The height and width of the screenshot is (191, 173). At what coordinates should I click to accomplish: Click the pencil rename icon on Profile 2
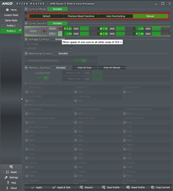click(x=20, y=30)
